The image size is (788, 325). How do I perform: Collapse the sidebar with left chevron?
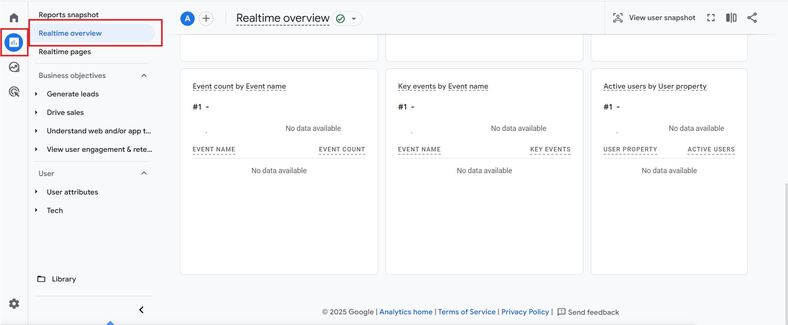(x=141, y=310)
